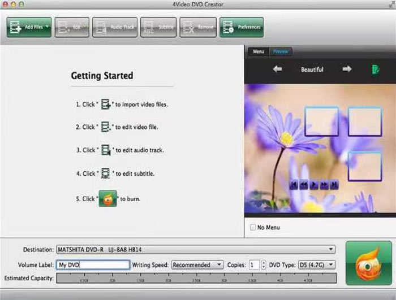The width and height of the screenshot is (396, 300).
Task: Select the top-left menu thumbnail frame
Action: point(321,121)
